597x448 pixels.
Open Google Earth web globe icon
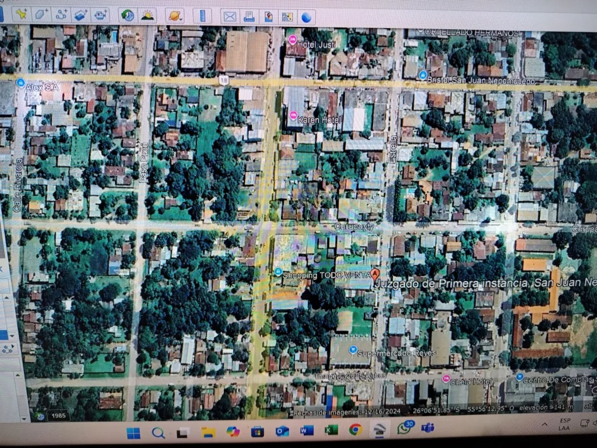point(307,17)
